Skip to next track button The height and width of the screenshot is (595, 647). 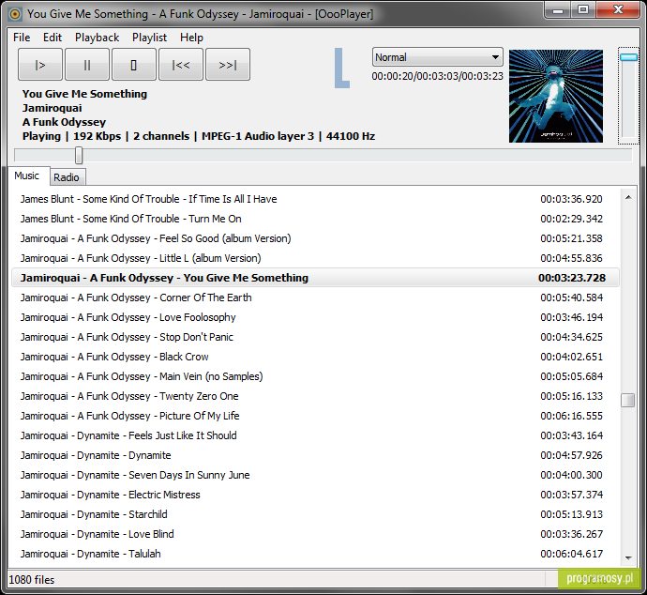tap(228, 65)
